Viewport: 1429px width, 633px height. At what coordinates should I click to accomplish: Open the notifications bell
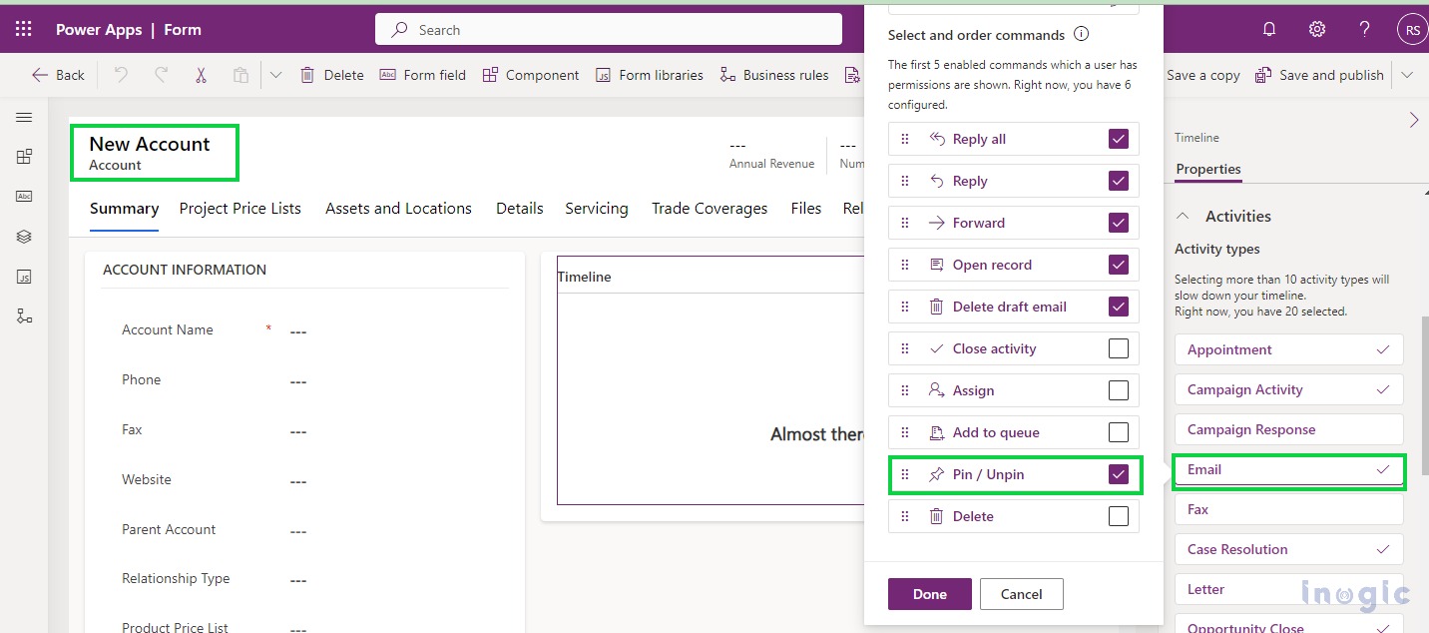pyautogui.click(x=1269, y=29)
